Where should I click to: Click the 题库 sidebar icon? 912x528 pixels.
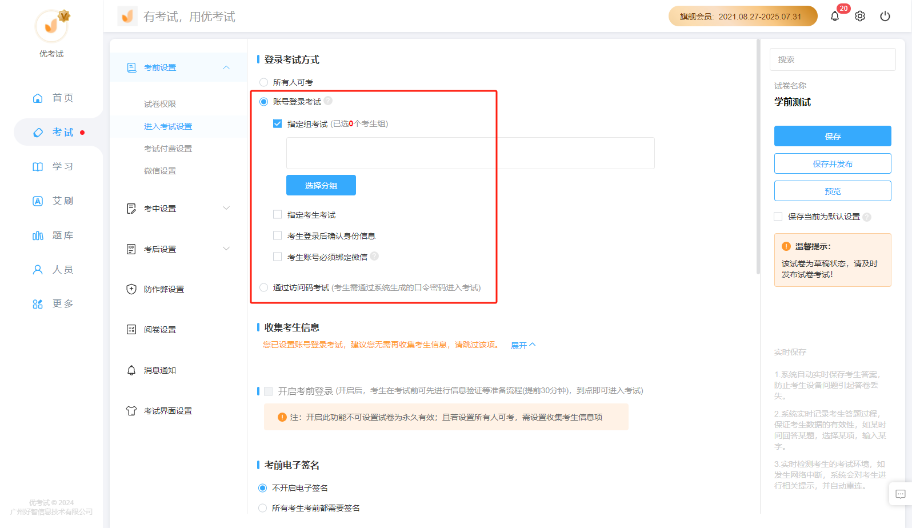tap(38, 235)
